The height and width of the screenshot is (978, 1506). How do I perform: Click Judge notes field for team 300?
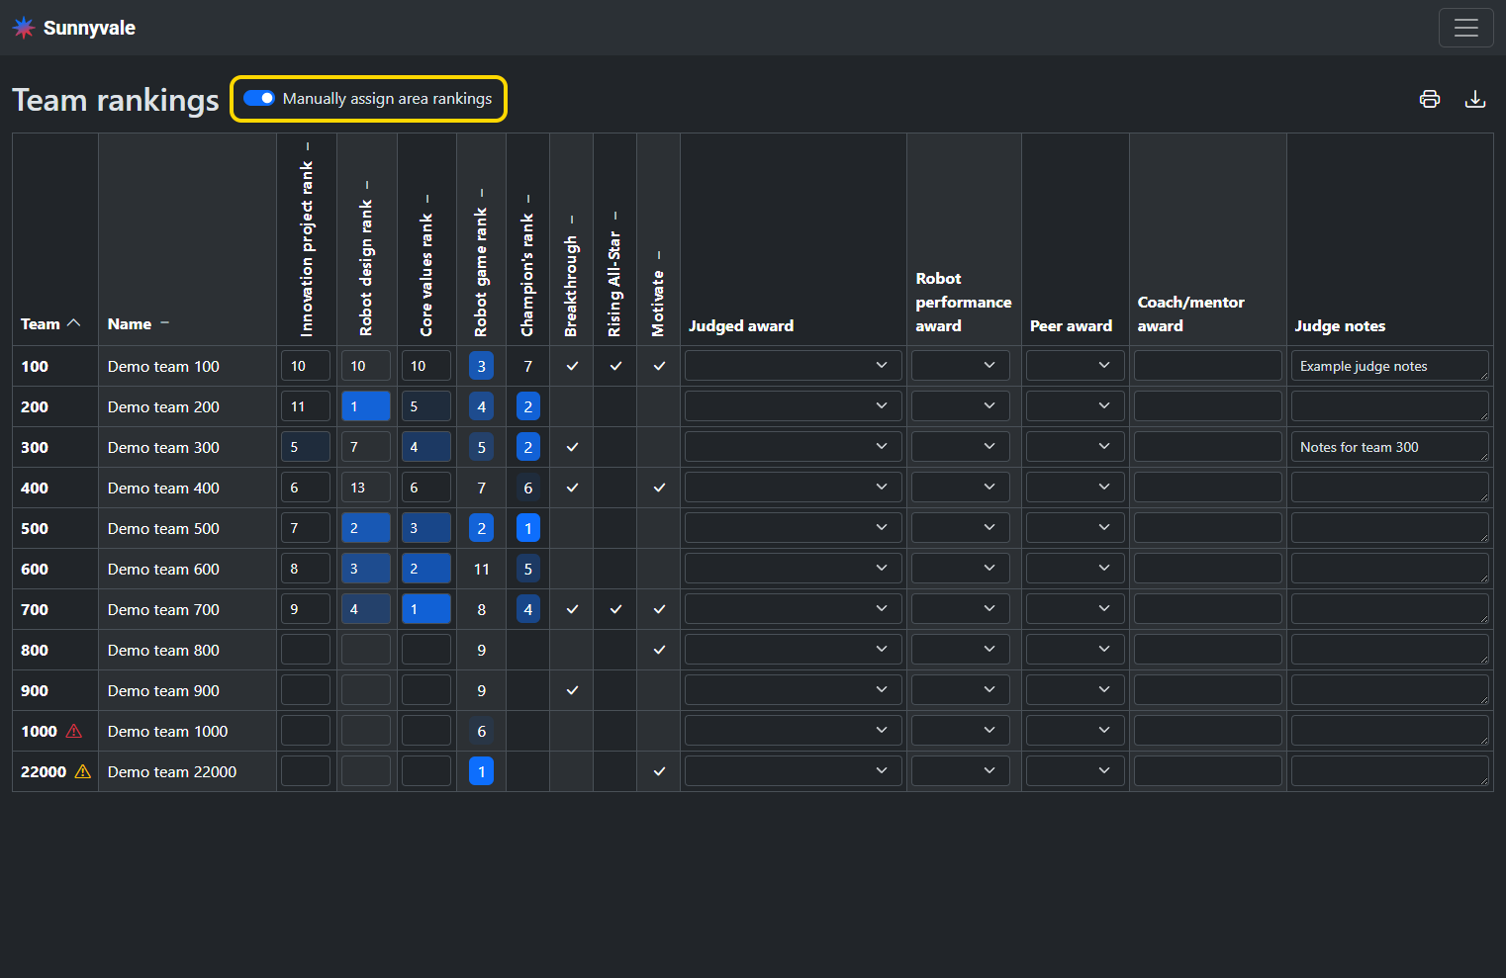pos(1388,447)
